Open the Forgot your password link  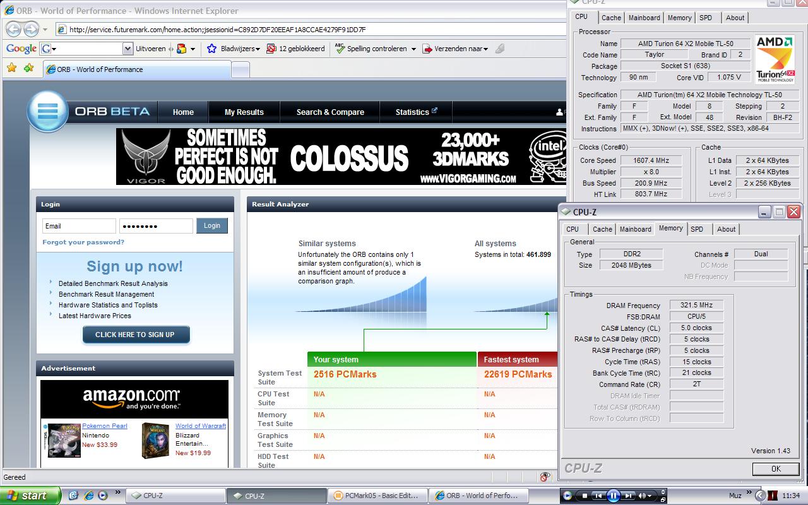pos(83,242)
